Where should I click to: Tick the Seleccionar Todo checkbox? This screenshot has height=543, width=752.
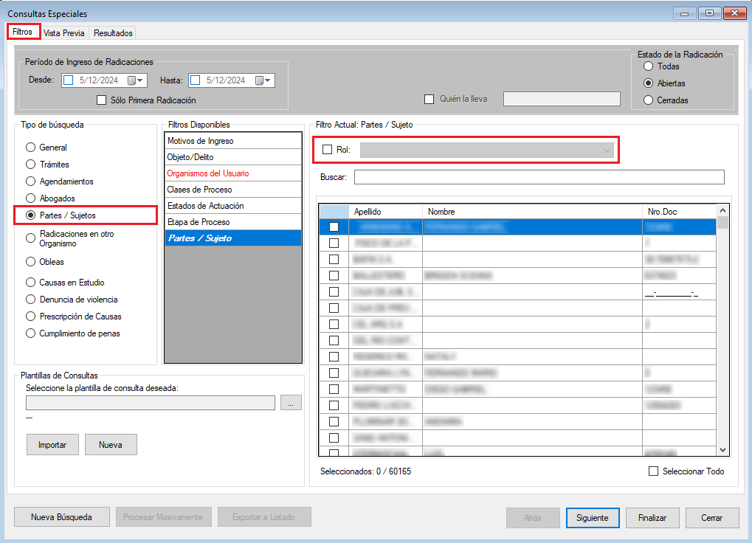tap(652, 471)
